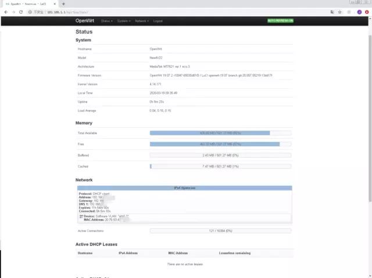The image size is (372, 278).
Task: Toggle the AUTO REFRESH ON badge
Action: pyautogui.click(x=280, y=20)
